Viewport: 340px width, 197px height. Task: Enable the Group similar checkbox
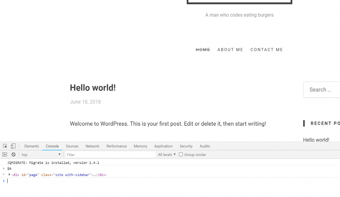click(x=181, y=155)
